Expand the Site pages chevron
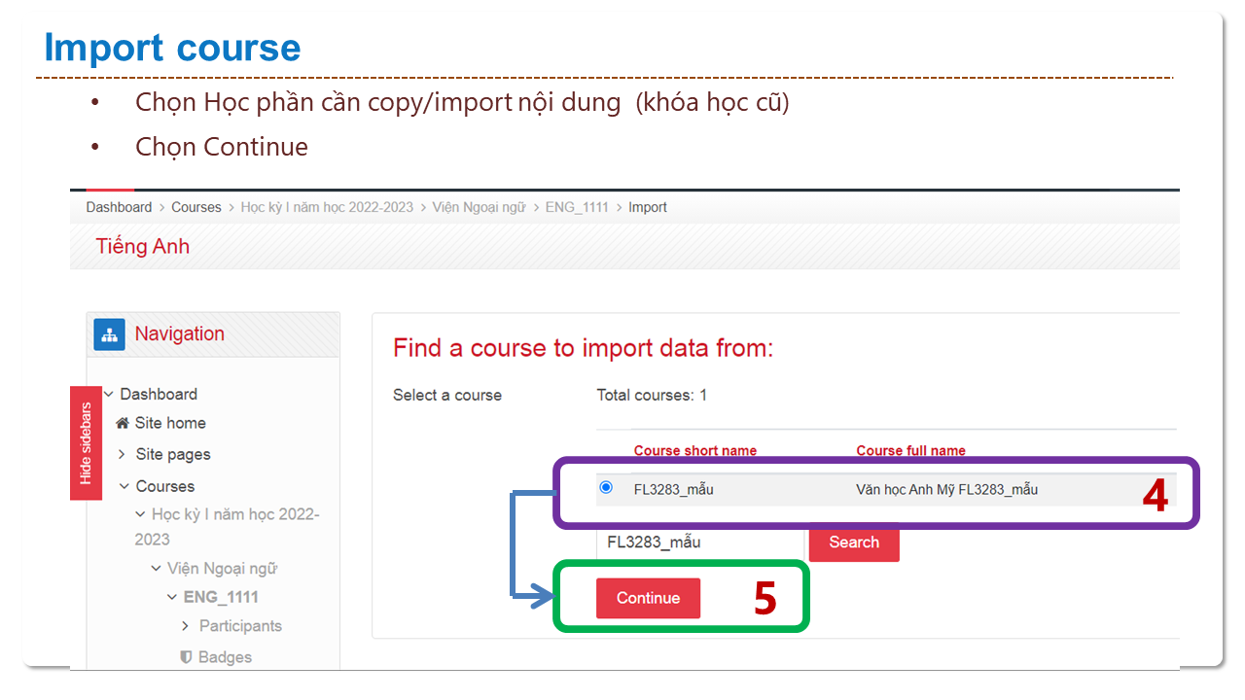The height and width of the screenshot is (700, 1245). point(123,454)
